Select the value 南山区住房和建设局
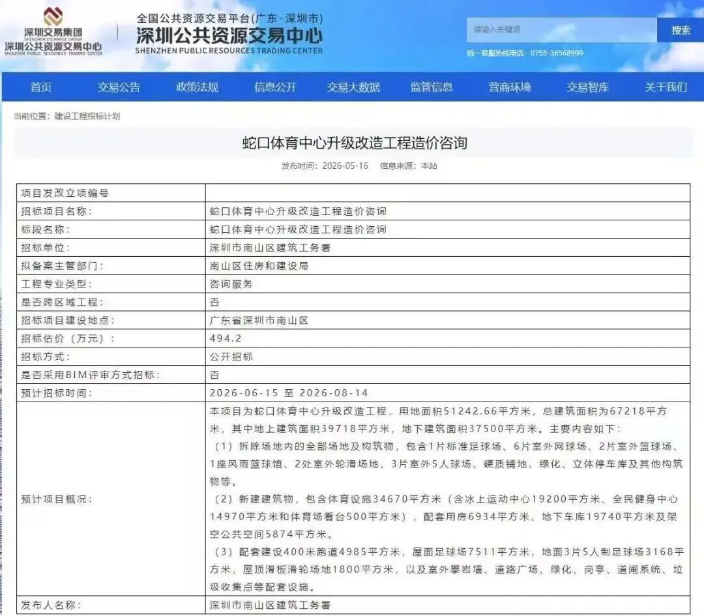The image size is (704, 616). (259, 266)
